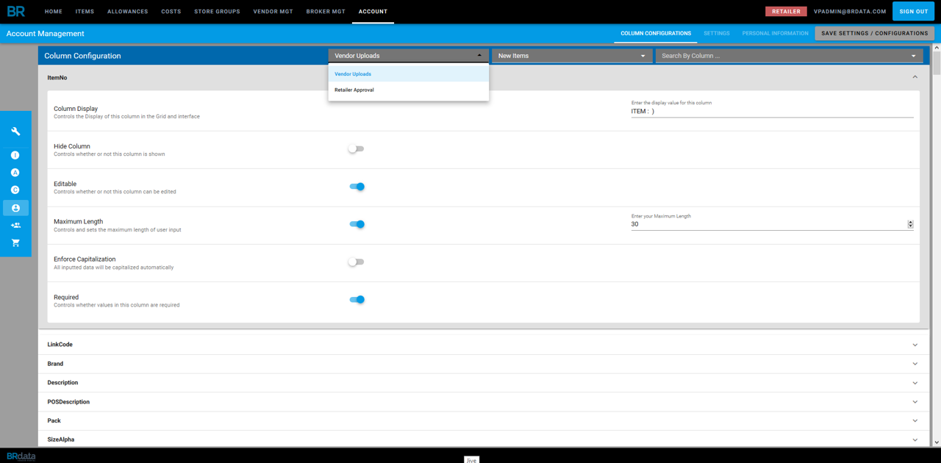Screen dimensions: 941x463
Task: Expand the Description section
Action: point(483,383)
